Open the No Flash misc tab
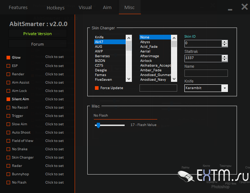This screenshot has width=250, height=193. point(101,116)
